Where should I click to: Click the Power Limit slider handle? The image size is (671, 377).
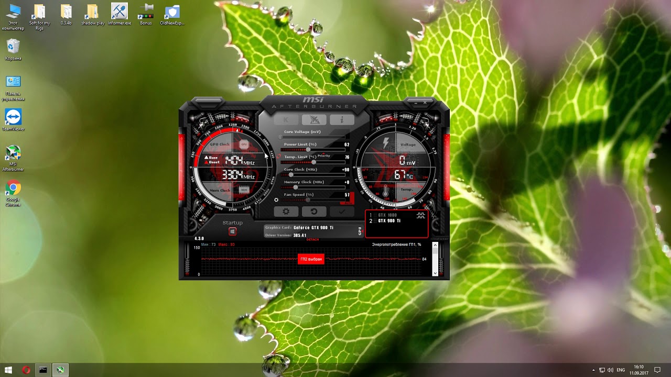308,150
